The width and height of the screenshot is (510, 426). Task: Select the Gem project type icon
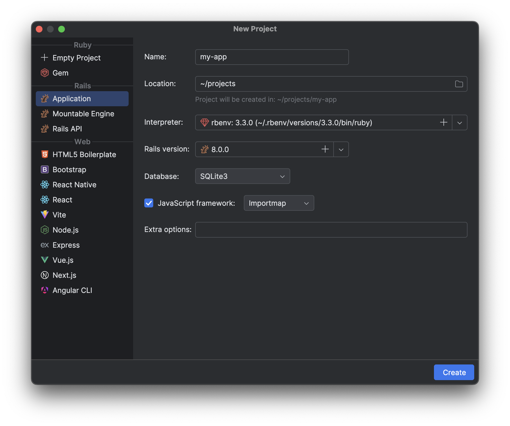(x=45, y=73)
